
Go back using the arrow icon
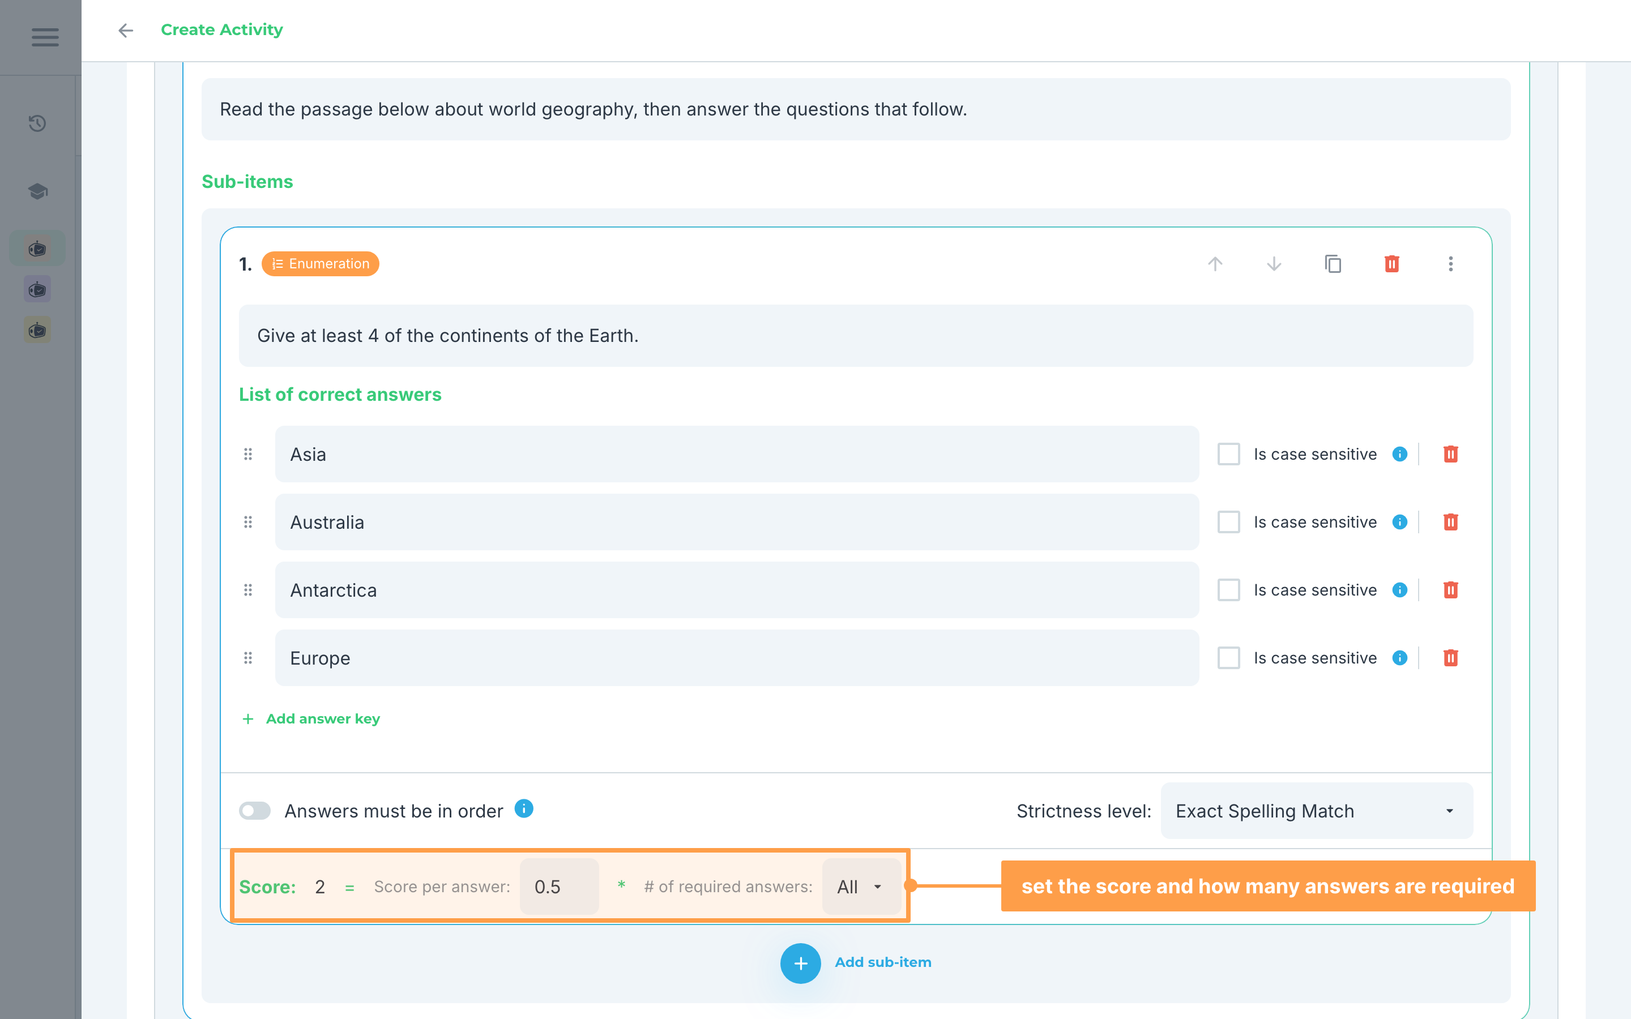tap(125, 31)
